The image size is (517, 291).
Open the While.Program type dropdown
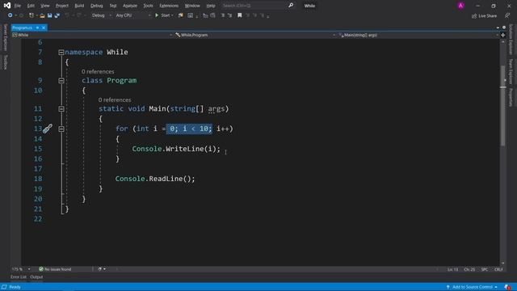(255, 35)
